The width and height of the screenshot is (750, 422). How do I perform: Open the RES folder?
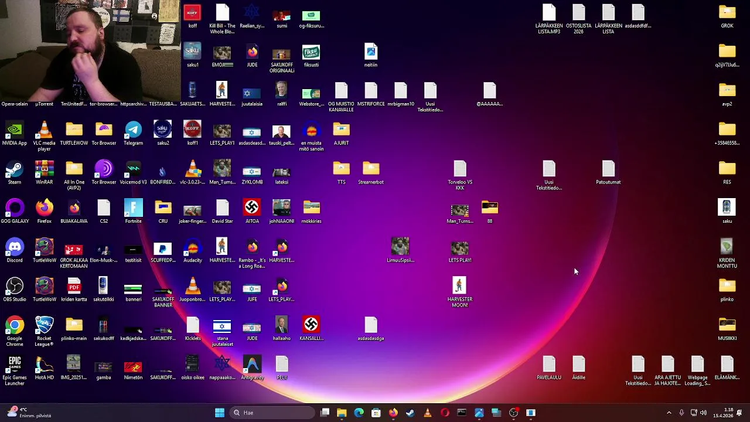(727, 173)
